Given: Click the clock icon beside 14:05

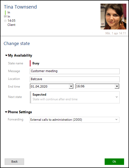Looking at the screenshot, I should (5, 21).
